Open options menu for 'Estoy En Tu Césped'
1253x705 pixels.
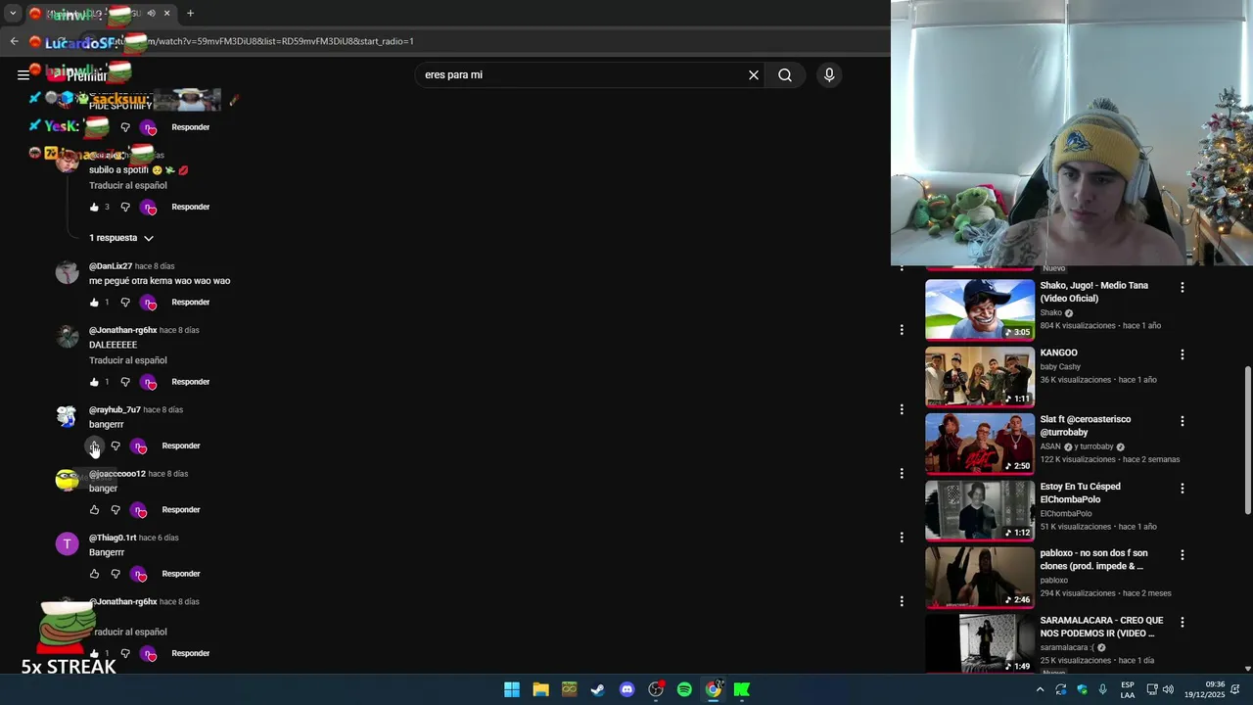(1182, 488)
